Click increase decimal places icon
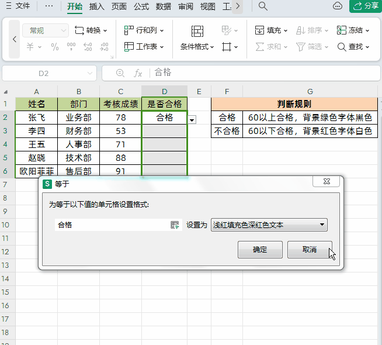 pyautogui.click(x=88, y=47)
